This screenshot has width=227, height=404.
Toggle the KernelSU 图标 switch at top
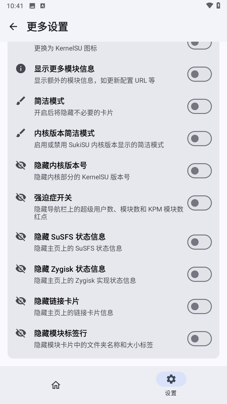199,44
